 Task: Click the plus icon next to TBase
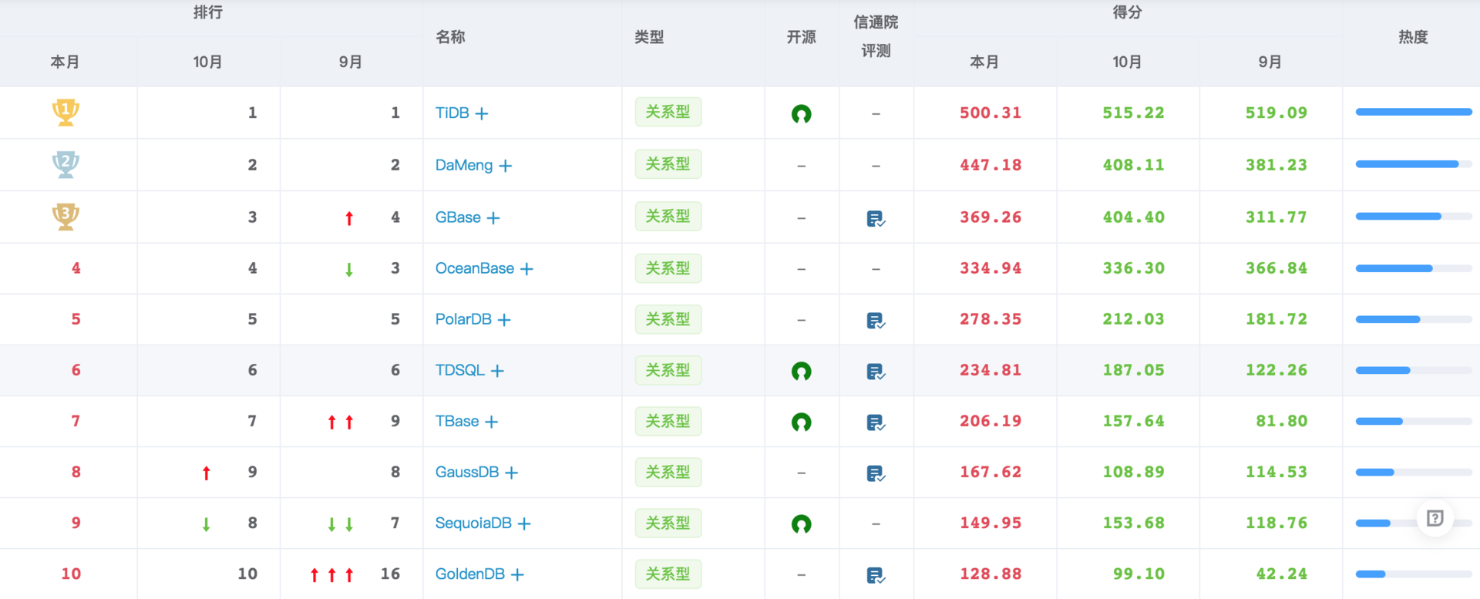click(491, 422)
